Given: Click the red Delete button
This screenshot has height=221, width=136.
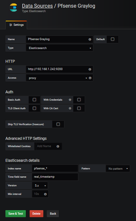Looking at the screenshot, I should (x=36, y=214).
